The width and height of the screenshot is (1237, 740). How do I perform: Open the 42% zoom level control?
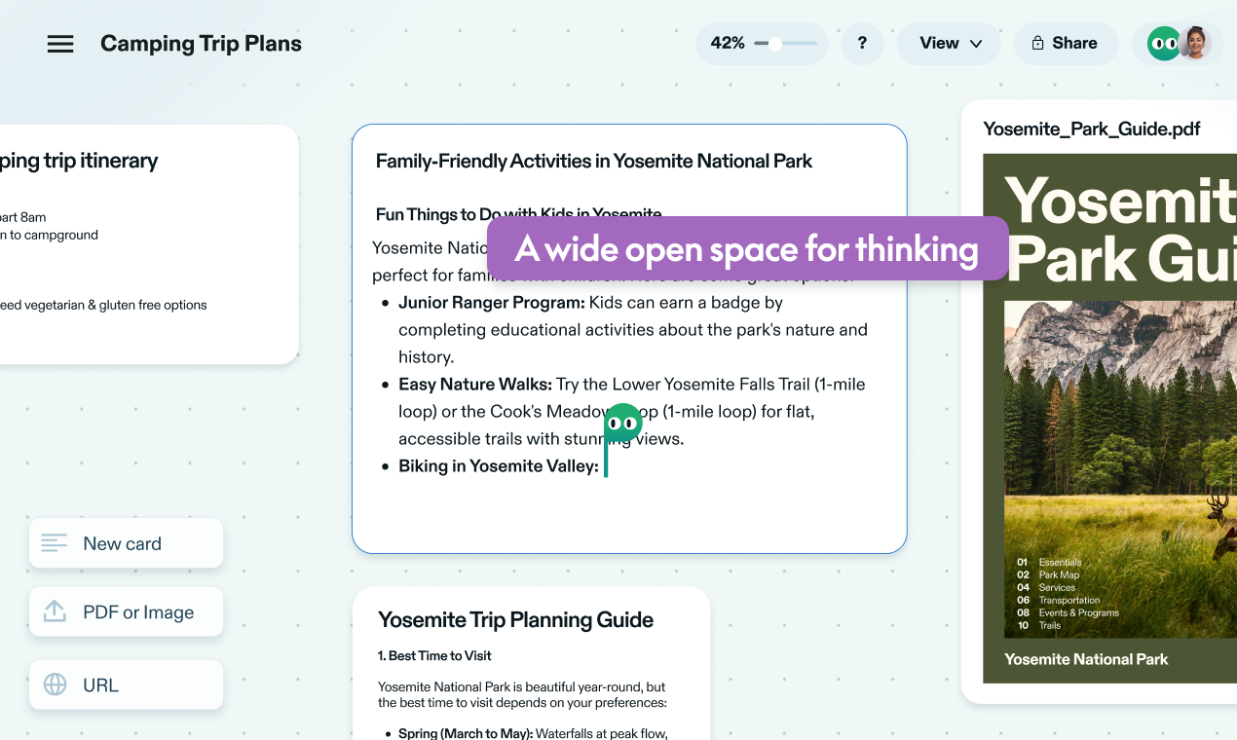728,44
